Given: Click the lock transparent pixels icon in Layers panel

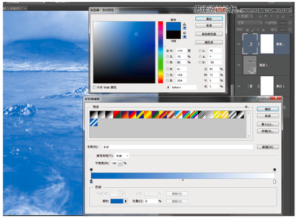Looking at the screenshot, I should [x=247, y=30].
